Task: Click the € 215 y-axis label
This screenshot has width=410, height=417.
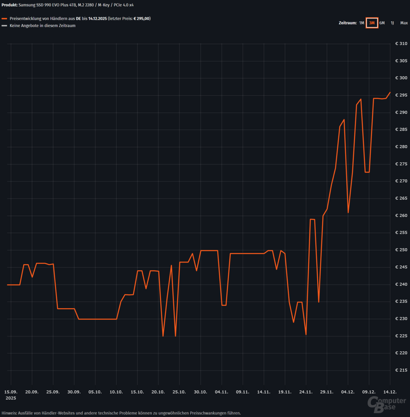Action: click(x=402, y=370)
